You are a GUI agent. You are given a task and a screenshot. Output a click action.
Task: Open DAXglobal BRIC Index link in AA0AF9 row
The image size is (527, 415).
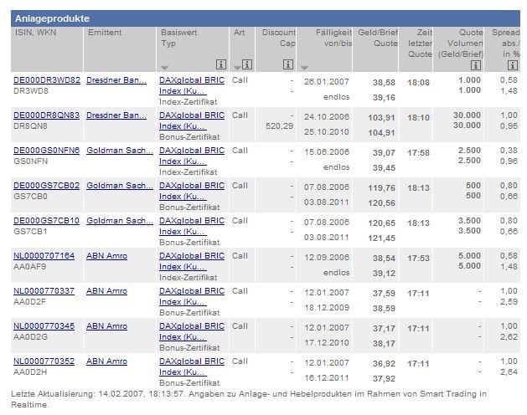[x=192, y=261]
